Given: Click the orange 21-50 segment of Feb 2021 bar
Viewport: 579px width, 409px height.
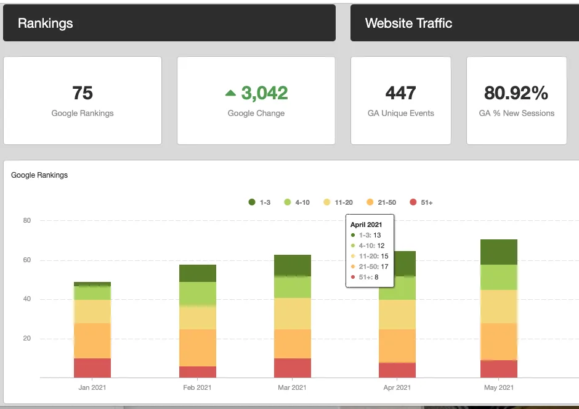Looking at the screenshot, I should (x=198, y=348).
